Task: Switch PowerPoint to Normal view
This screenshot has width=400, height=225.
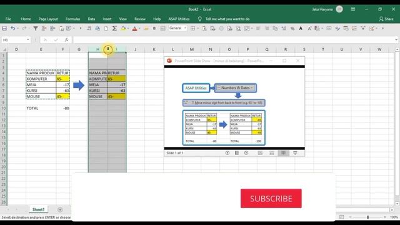Action: pyautogui.click(x=260, y=152)
